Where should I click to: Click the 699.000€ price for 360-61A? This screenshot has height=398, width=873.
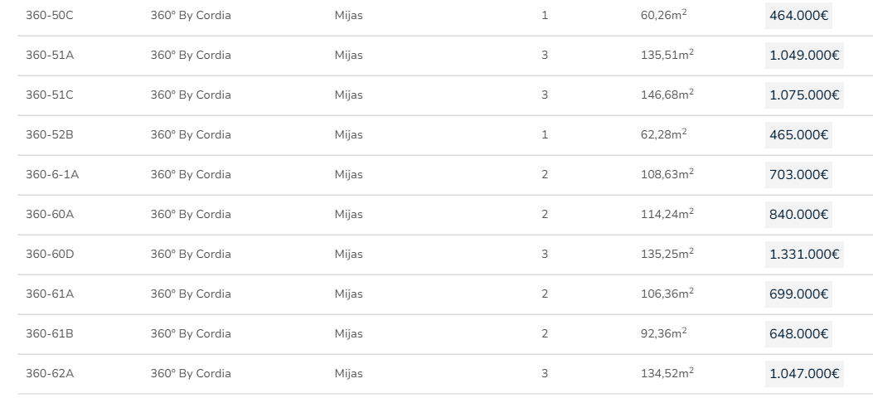pyautogui.click(x=798, y=294)
